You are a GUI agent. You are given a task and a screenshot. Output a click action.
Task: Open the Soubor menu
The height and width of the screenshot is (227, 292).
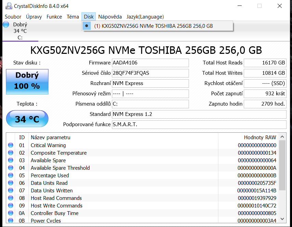coord(13,17)
